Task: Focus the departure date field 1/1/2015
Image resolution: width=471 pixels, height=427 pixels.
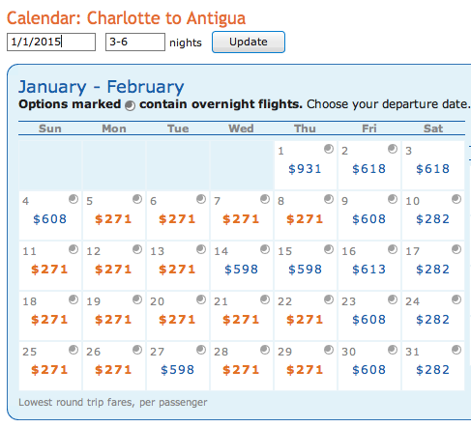Action: click(x=51, y=42)
